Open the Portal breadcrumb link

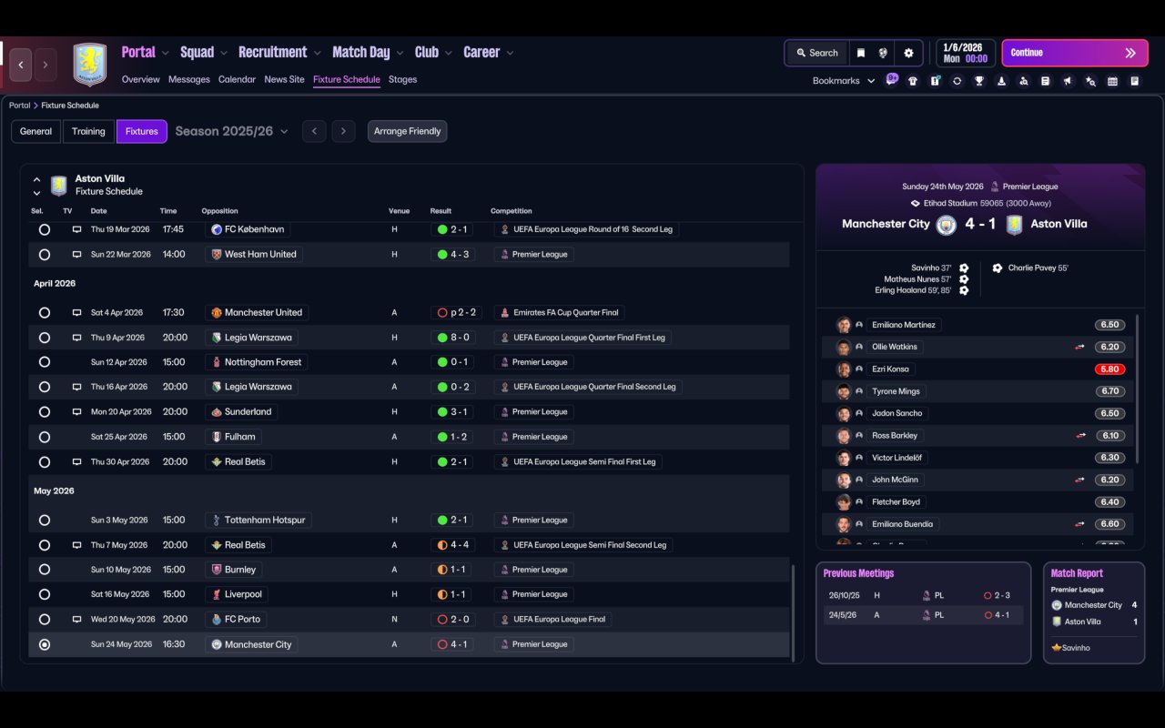coord(19,106)
